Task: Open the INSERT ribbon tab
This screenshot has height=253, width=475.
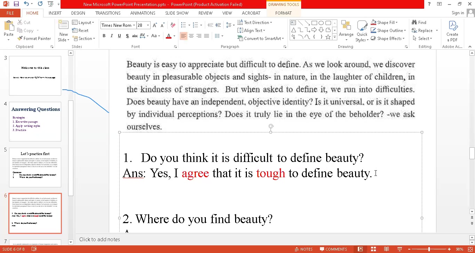Action: (55, 13)
